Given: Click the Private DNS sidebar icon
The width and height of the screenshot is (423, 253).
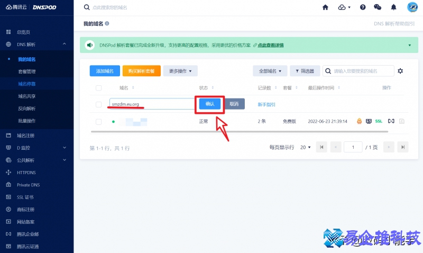Looking at the screenshot, I should click(8, 185).
